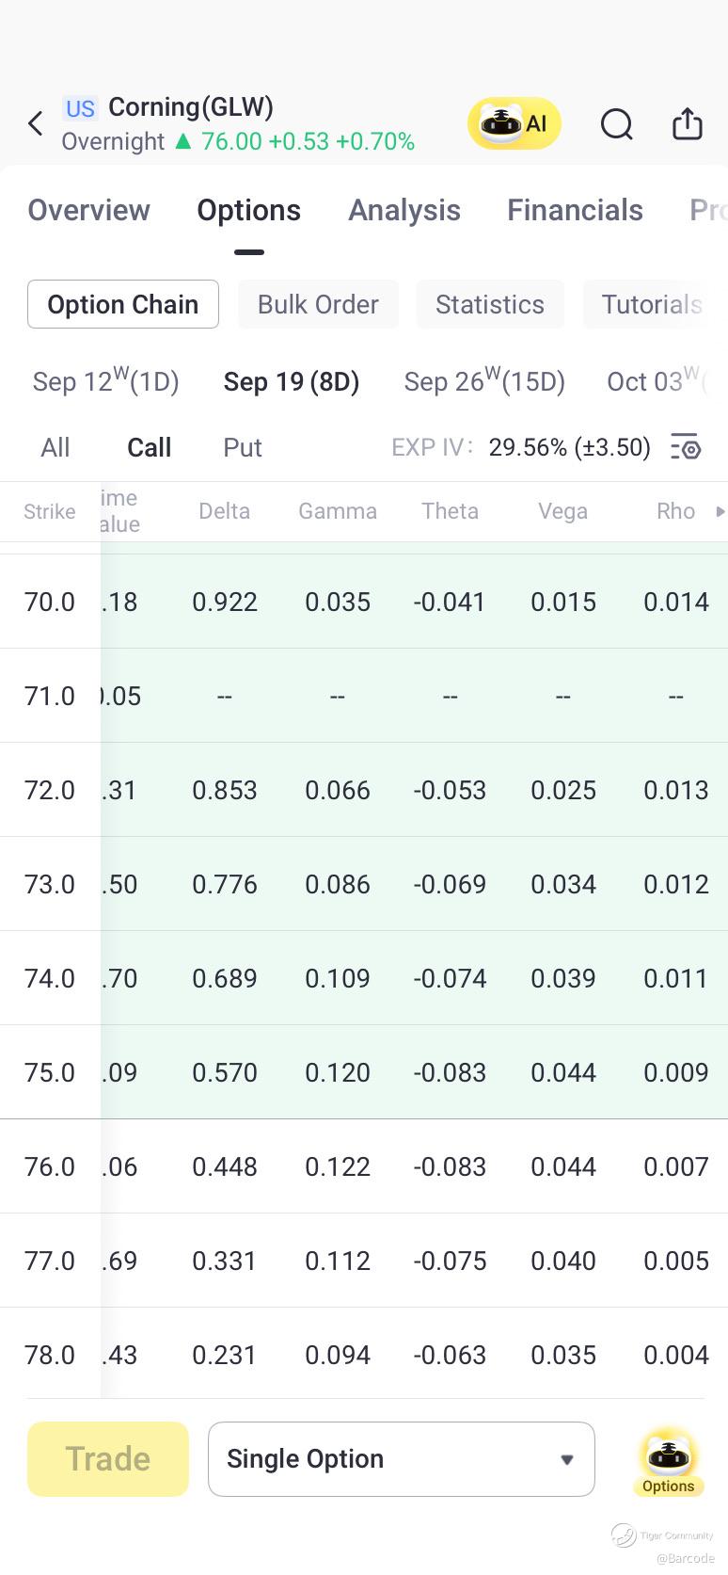
Task: Tap the share icon
Action: click(688, 123)
